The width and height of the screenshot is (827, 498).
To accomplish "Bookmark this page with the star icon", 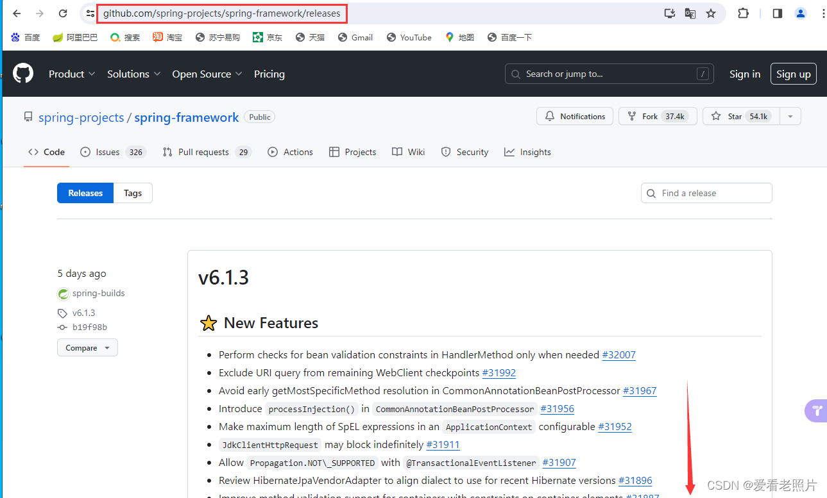I will tap(711, 13).
